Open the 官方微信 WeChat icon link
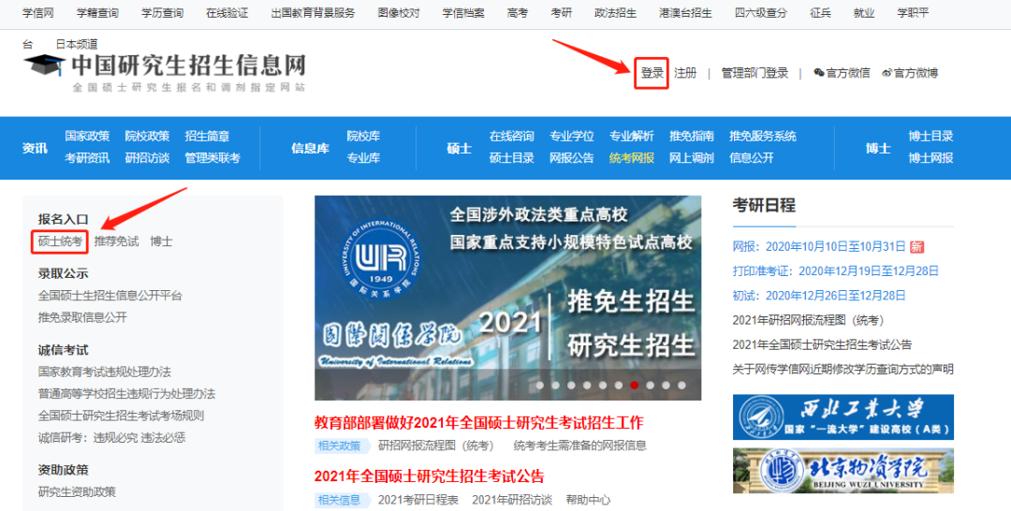The width and height of the screenshot is (1011, 511). point(819,73)
